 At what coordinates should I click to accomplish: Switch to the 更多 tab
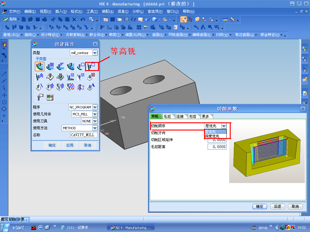tap(206, 116)
